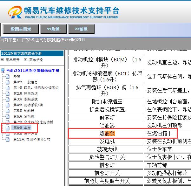Click the page icon beside 第0章 一般信息
191x186 pixels.
(8, 82)
